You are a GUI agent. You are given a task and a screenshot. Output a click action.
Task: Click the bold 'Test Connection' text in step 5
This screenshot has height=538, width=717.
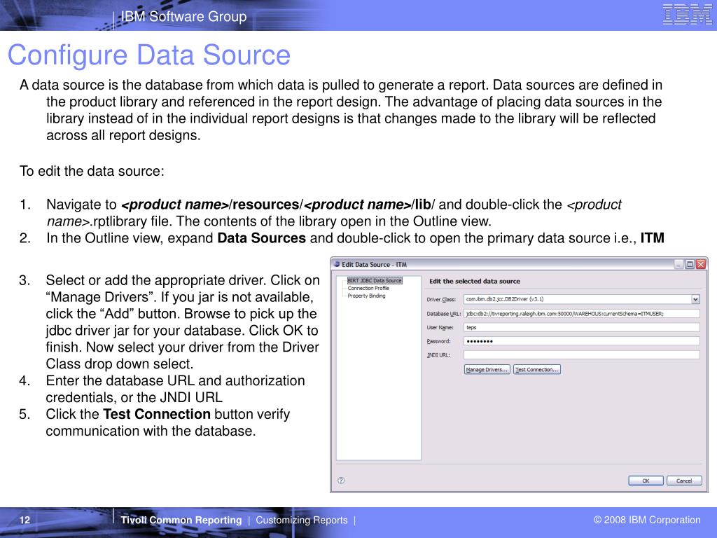click(157, 414)
